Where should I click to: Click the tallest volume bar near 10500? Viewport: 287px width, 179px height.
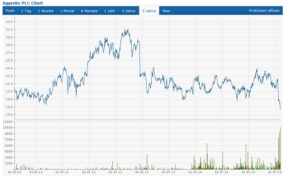(280, 148)
